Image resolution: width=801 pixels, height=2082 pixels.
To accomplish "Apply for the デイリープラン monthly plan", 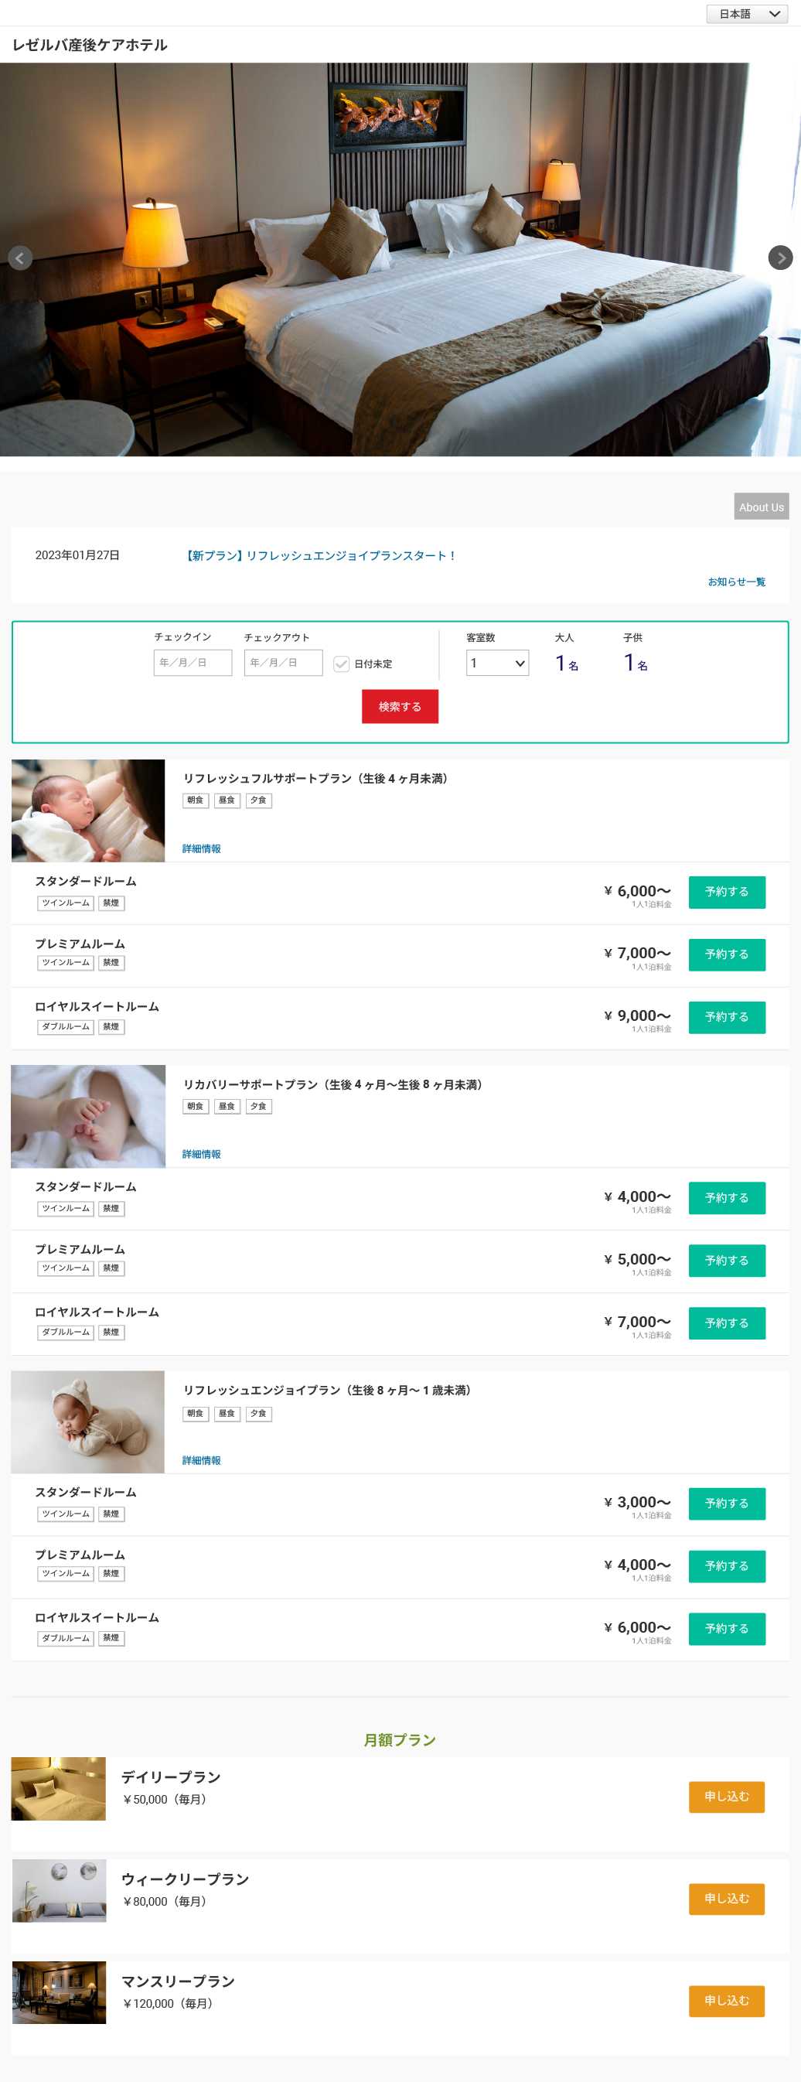I will pos(726,1797).
